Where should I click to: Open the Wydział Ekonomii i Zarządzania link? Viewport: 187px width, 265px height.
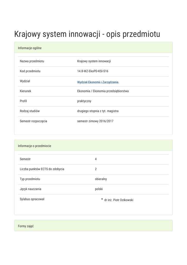click(x=98, y=82)
